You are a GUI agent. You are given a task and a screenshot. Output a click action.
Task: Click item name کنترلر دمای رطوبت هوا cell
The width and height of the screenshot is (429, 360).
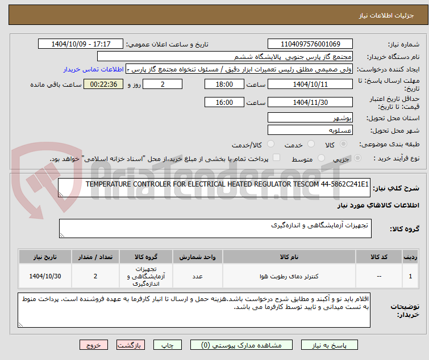(x=289, y=276)
